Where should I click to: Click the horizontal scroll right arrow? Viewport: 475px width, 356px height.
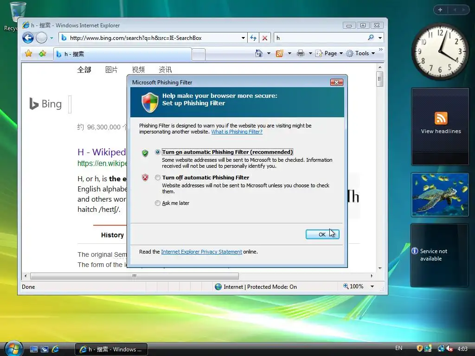coord(372,276)
